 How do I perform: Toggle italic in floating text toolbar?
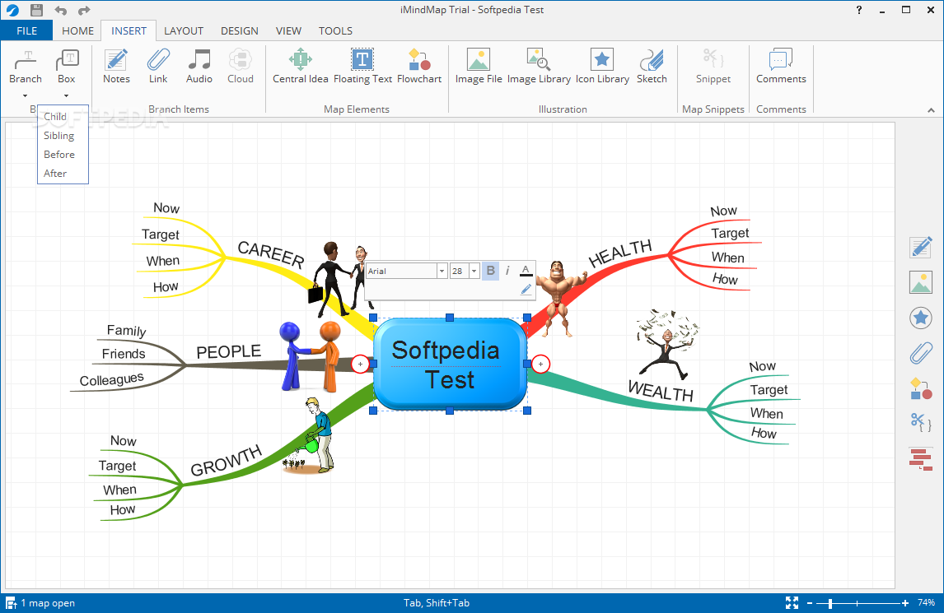507,271
